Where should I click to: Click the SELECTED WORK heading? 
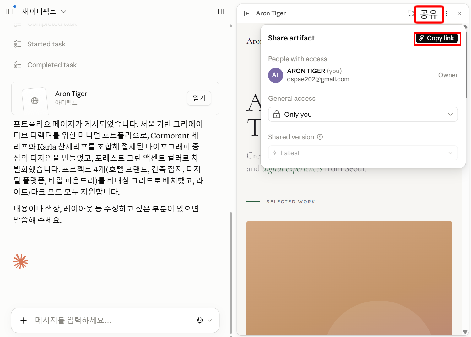point(291,202)
